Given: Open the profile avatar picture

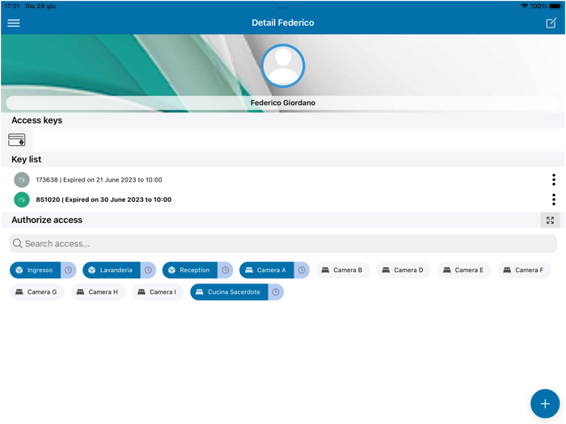Looking at the screenshot, I should (x=283, y=66).
